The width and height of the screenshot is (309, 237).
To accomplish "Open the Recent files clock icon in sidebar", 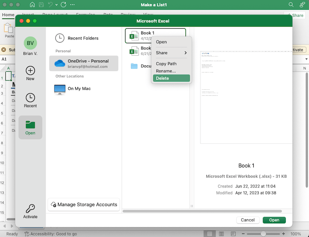I will click(31, 98).
